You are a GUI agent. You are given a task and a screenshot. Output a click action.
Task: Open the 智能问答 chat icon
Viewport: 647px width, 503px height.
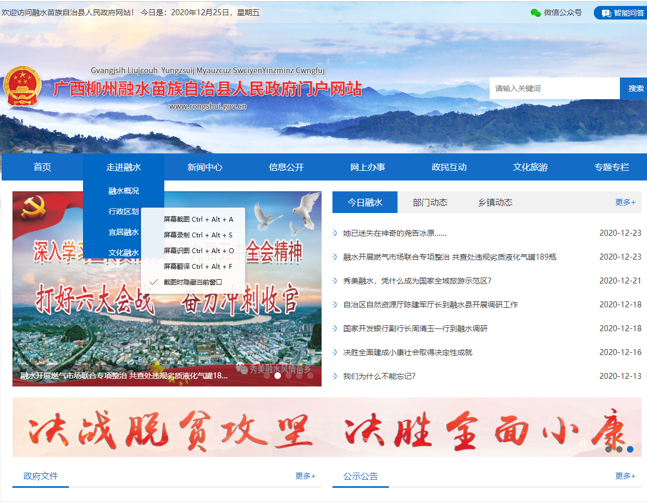click(x=606, y=13)
